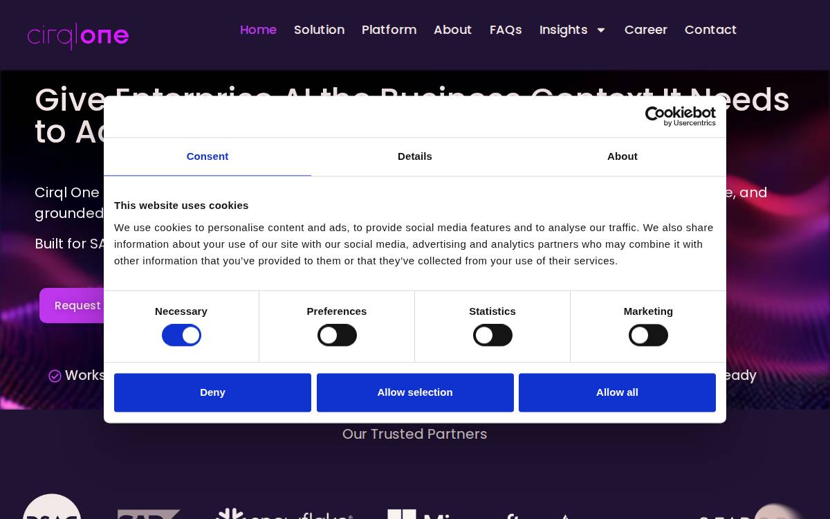
Task: Switch to the Details tab
Action: [x=415, y=156]
